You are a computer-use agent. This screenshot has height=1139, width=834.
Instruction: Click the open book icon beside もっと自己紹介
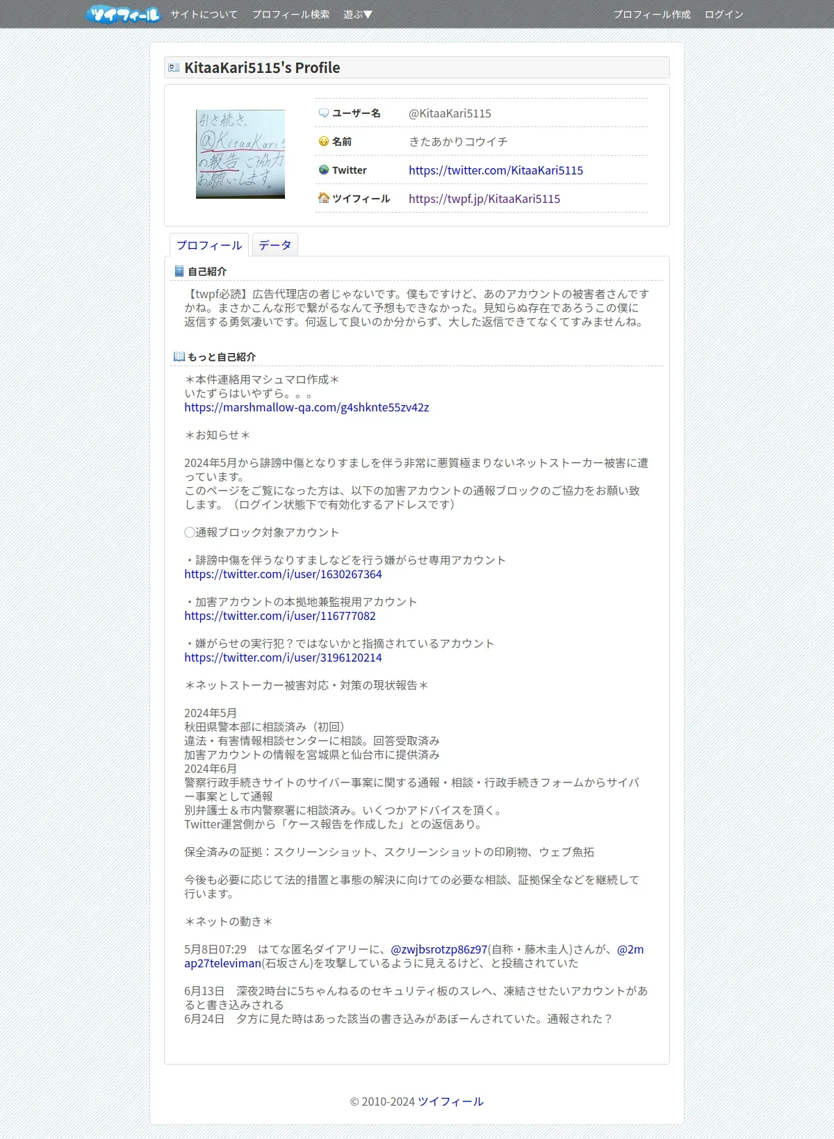click(x=179, y=357)
